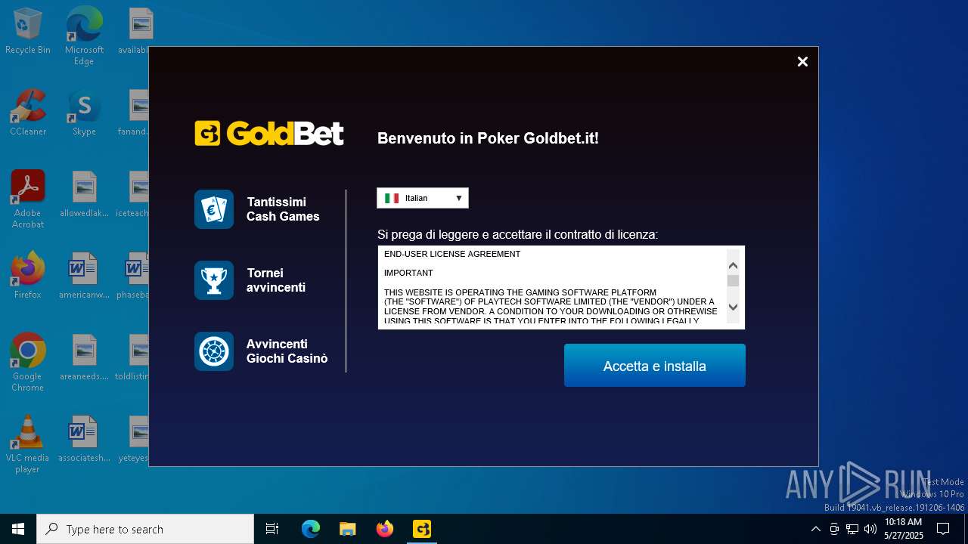
Task: Select the Google Chrome desktop icon
Action: pyautogui.click(x=28, y=363)
